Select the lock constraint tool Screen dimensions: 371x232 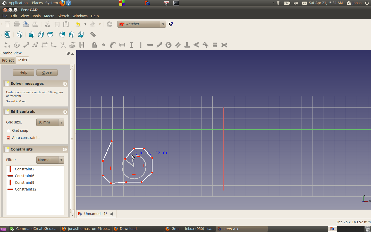tap(94, 45)
